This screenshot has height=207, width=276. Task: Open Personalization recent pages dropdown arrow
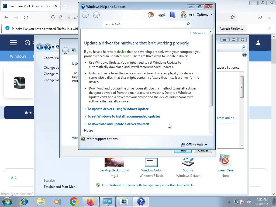click(53, 47)
